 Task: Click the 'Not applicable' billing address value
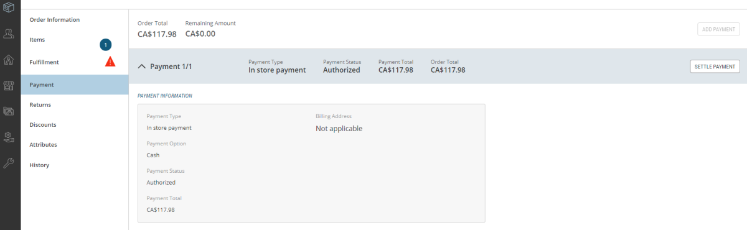coord(339,129)
